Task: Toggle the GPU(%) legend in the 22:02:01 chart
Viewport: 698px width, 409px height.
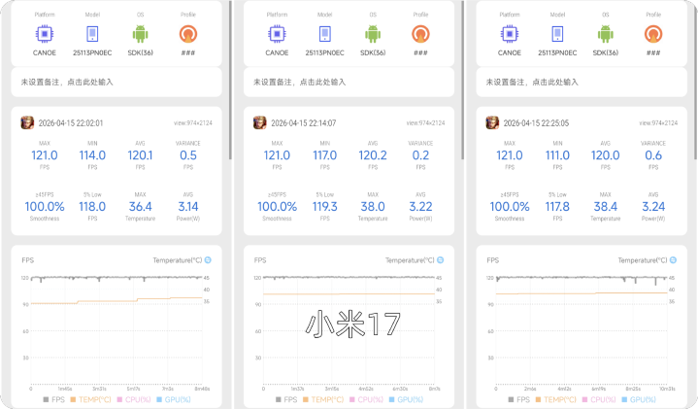Action: point(174,399)
